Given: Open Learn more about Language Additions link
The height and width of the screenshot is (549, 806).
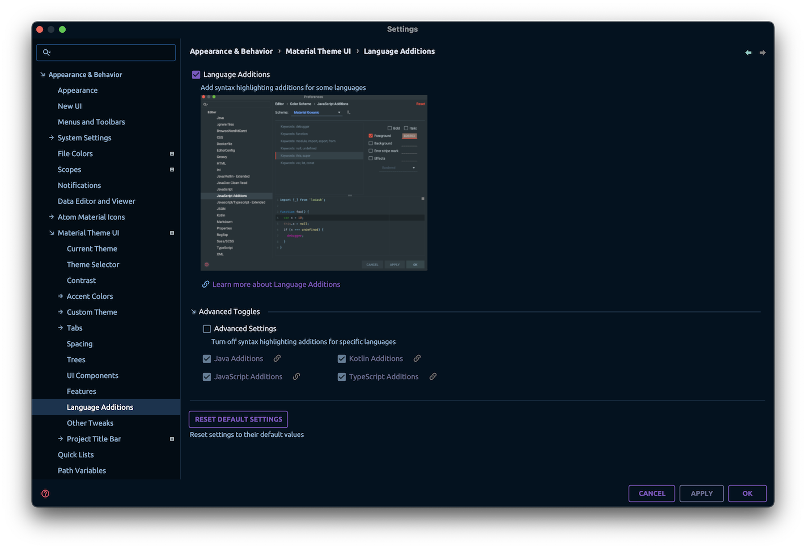Looking at the screenshot, I should click(276, 284).
